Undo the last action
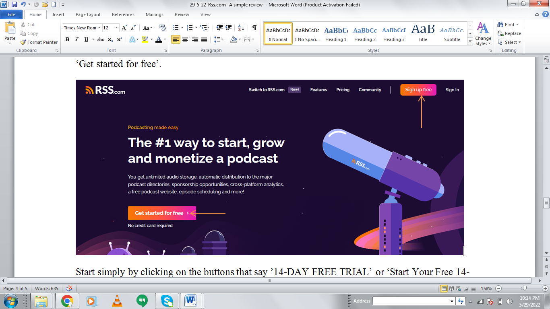The height and width of the screenshot is (309, 550). (x=23, y=5)
